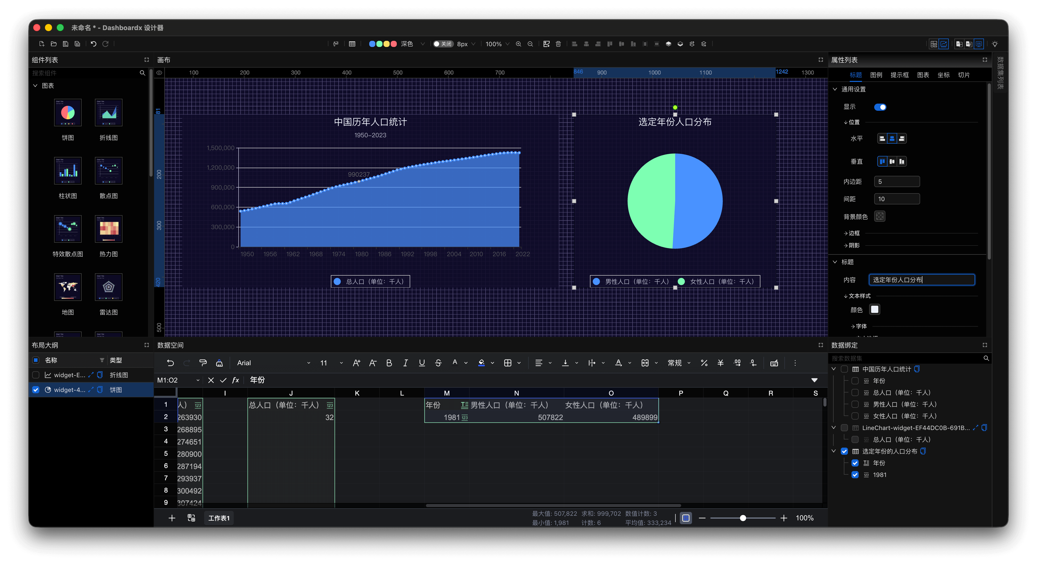The height and width of the screenshot is (565, 1037).
Task: Collapse the 中国历年人口统计 dataset tree
Action: pyautogui.click(x=834, y=369)
